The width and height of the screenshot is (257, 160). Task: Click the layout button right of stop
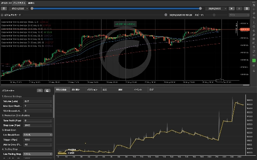pos(247,9)
